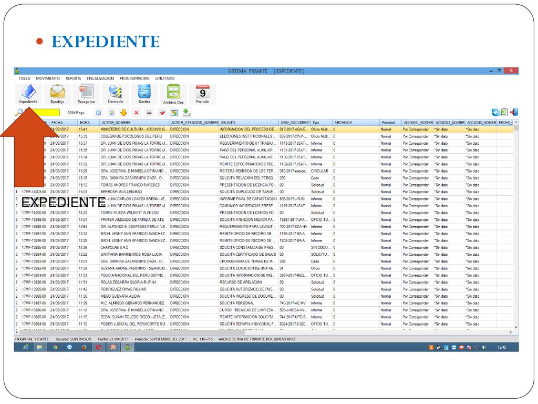Open the Recepcion module icon
This screenshot has height=404, width=538.
pos(86,94)
